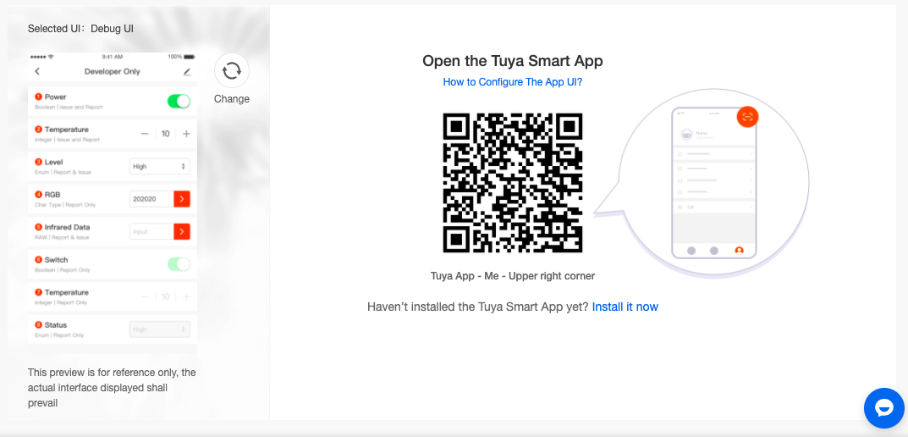
Task: Click the RGB value field 202020
Action: point(151,199)
